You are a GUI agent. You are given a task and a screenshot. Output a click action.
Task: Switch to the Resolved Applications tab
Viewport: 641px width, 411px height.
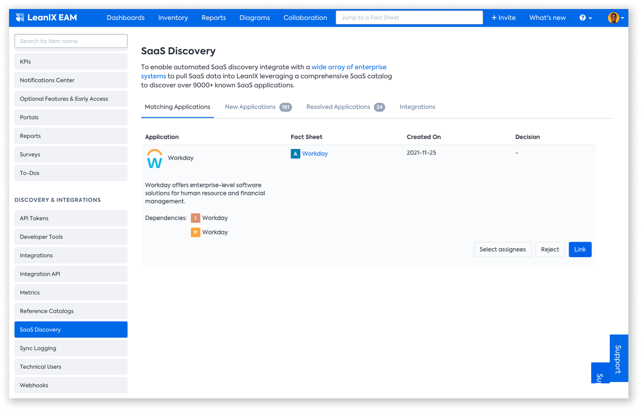[x=346, y=107]
